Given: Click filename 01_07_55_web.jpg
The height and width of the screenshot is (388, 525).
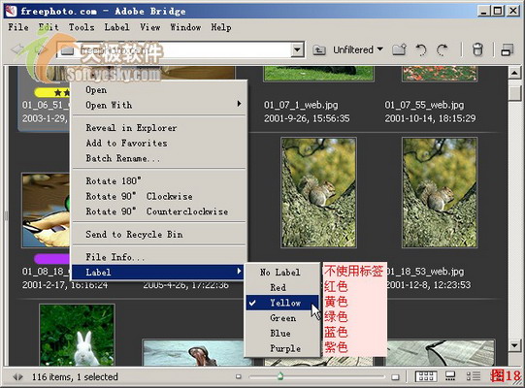Looking at the screenshot, I should pos(424,105).
